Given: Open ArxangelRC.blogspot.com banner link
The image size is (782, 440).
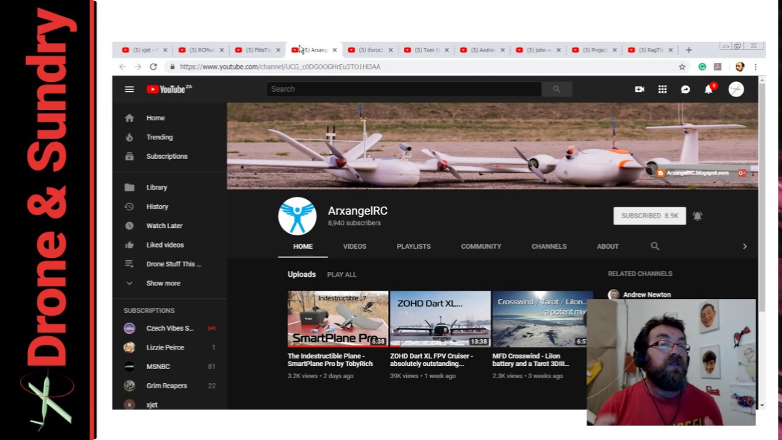Looking at the screenshot, I should coord(697,173).
